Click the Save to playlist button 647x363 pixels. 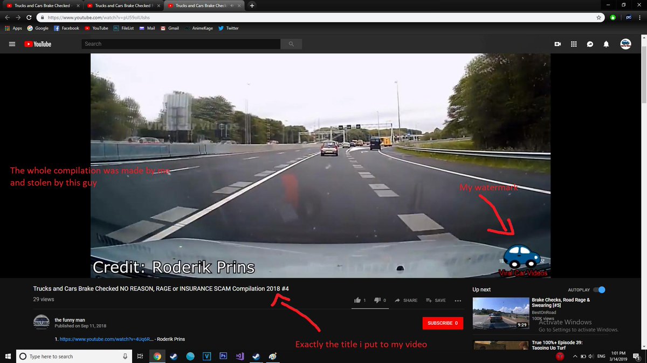436,300
